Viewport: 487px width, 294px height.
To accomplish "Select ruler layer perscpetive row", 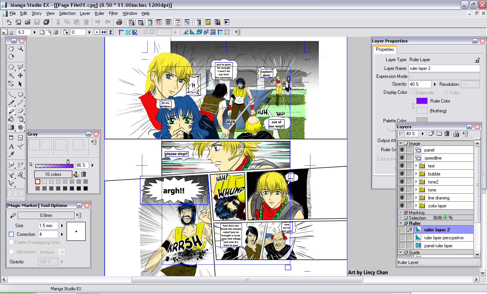I will 444,237.
